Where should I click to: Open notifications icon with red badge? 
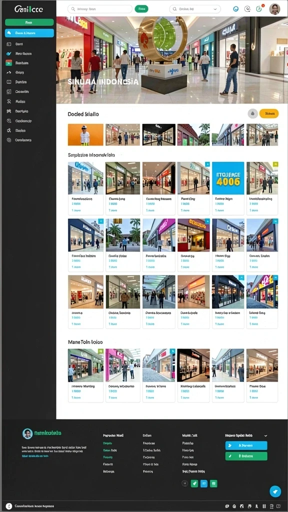click(x=259, y=9)
